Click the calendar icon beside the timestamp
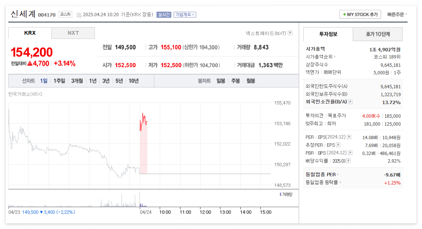Viewport: 422px width, 229px height. pyautogui.click(x=78, y=15)
